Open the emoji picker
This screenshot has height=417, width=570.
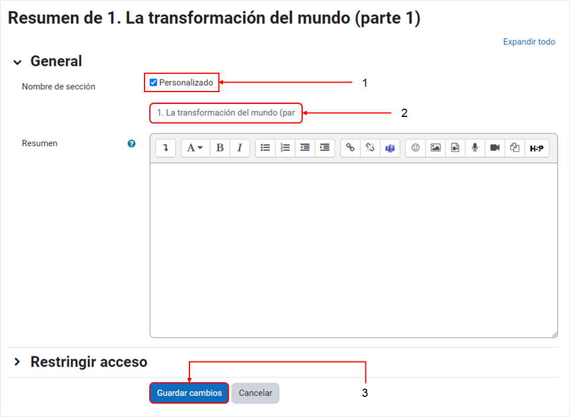click(x=415, y=148)
